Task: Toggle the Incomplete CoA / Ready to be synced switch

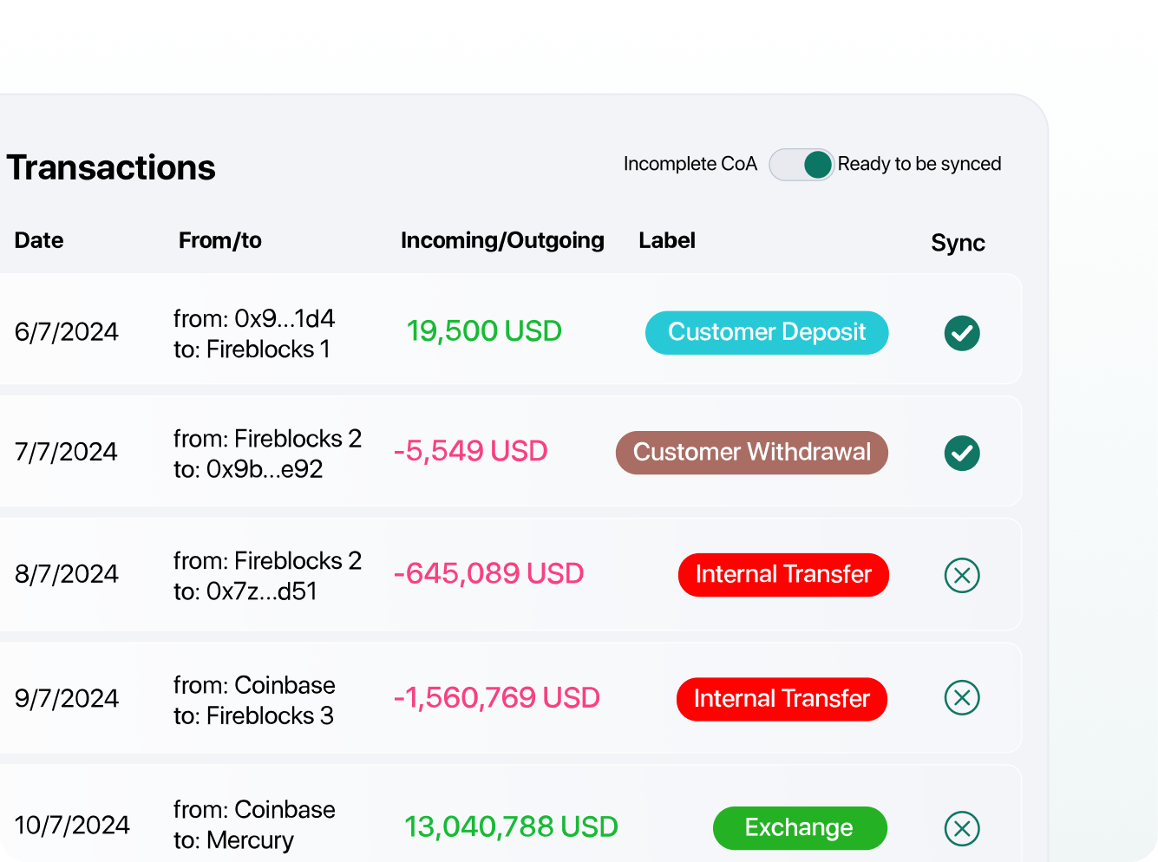Action: coord(801,165)
